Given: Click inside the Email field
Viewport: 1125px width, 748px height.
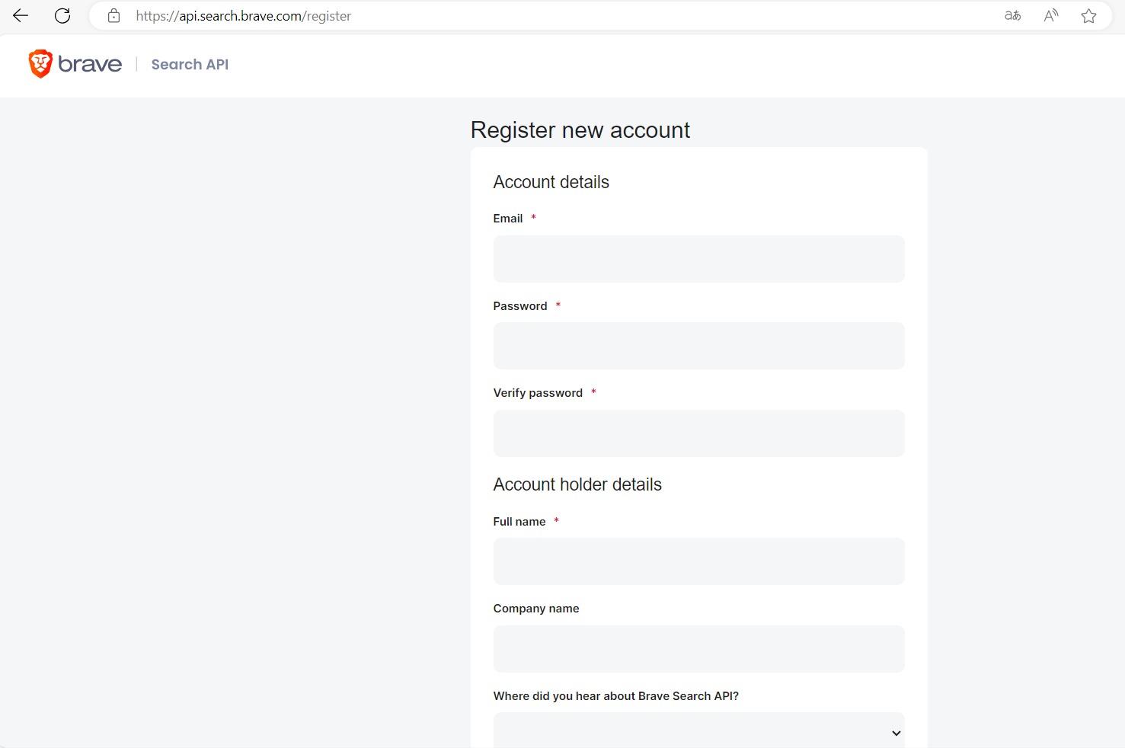Looking at the screenshot, I should point(698,259).
